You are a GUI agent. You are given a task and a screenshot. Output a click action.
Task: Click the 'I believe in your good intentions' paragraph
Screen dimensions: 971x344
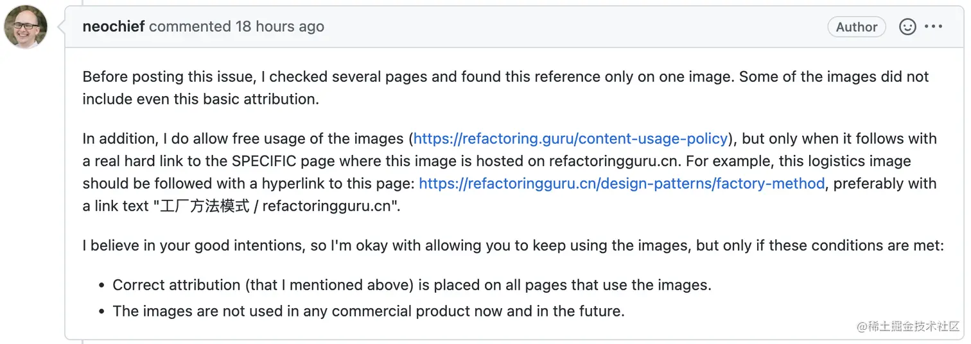tap(513, 245)
